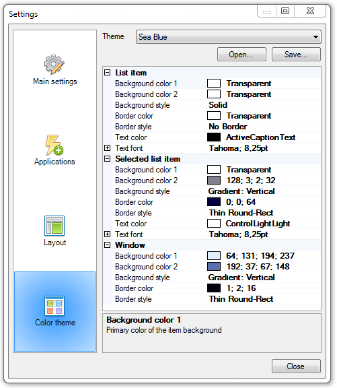Select Thin Round-Rect under Window

[241, 299]
